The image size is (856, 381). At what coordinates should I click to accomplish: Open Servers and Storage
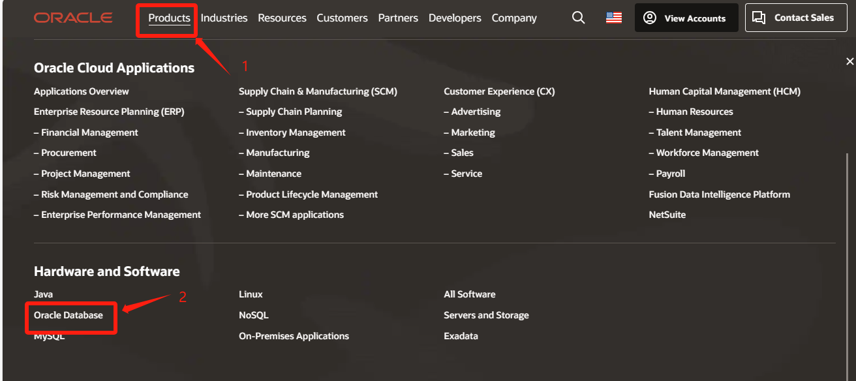486,315
